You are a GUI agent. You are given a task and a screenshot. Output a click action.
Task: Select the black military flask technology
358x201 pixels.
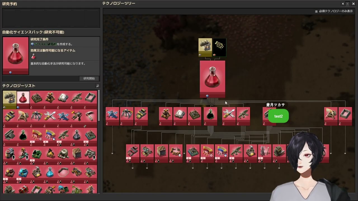coord(77,137)
